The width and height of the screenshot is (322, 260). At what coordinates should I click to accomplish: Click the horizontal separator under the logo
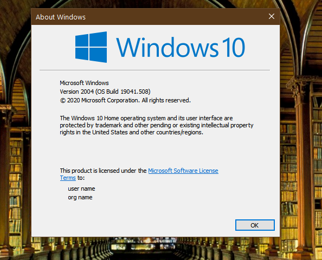pyautogui.click(x=155, y=70)
